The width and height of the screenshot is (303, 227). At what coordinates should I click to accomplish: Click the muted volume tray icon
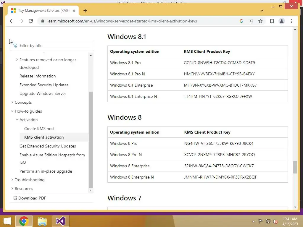click(275, 221)
